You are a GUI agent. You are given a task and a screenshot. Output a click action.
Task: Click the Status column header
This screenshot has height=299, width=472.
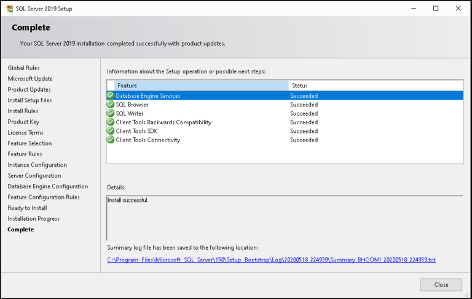pos(376,86)
